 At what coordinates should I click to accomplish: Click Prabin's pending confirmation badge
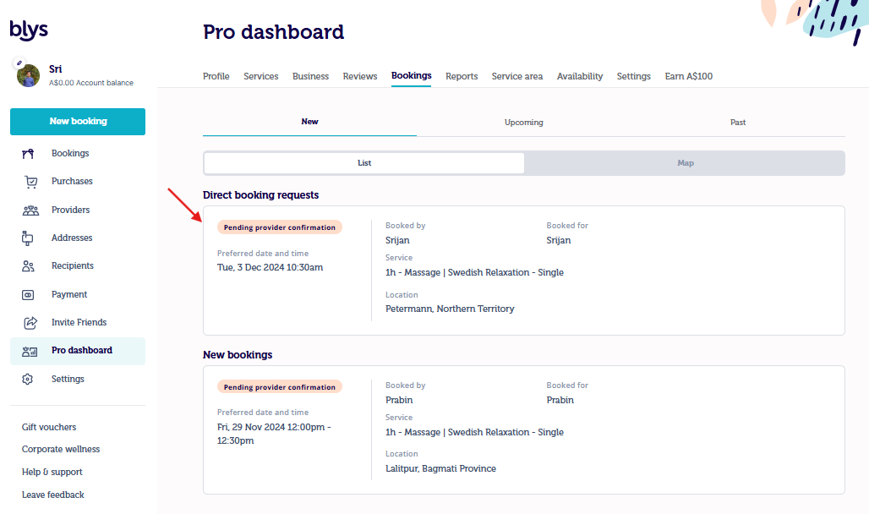279,387
